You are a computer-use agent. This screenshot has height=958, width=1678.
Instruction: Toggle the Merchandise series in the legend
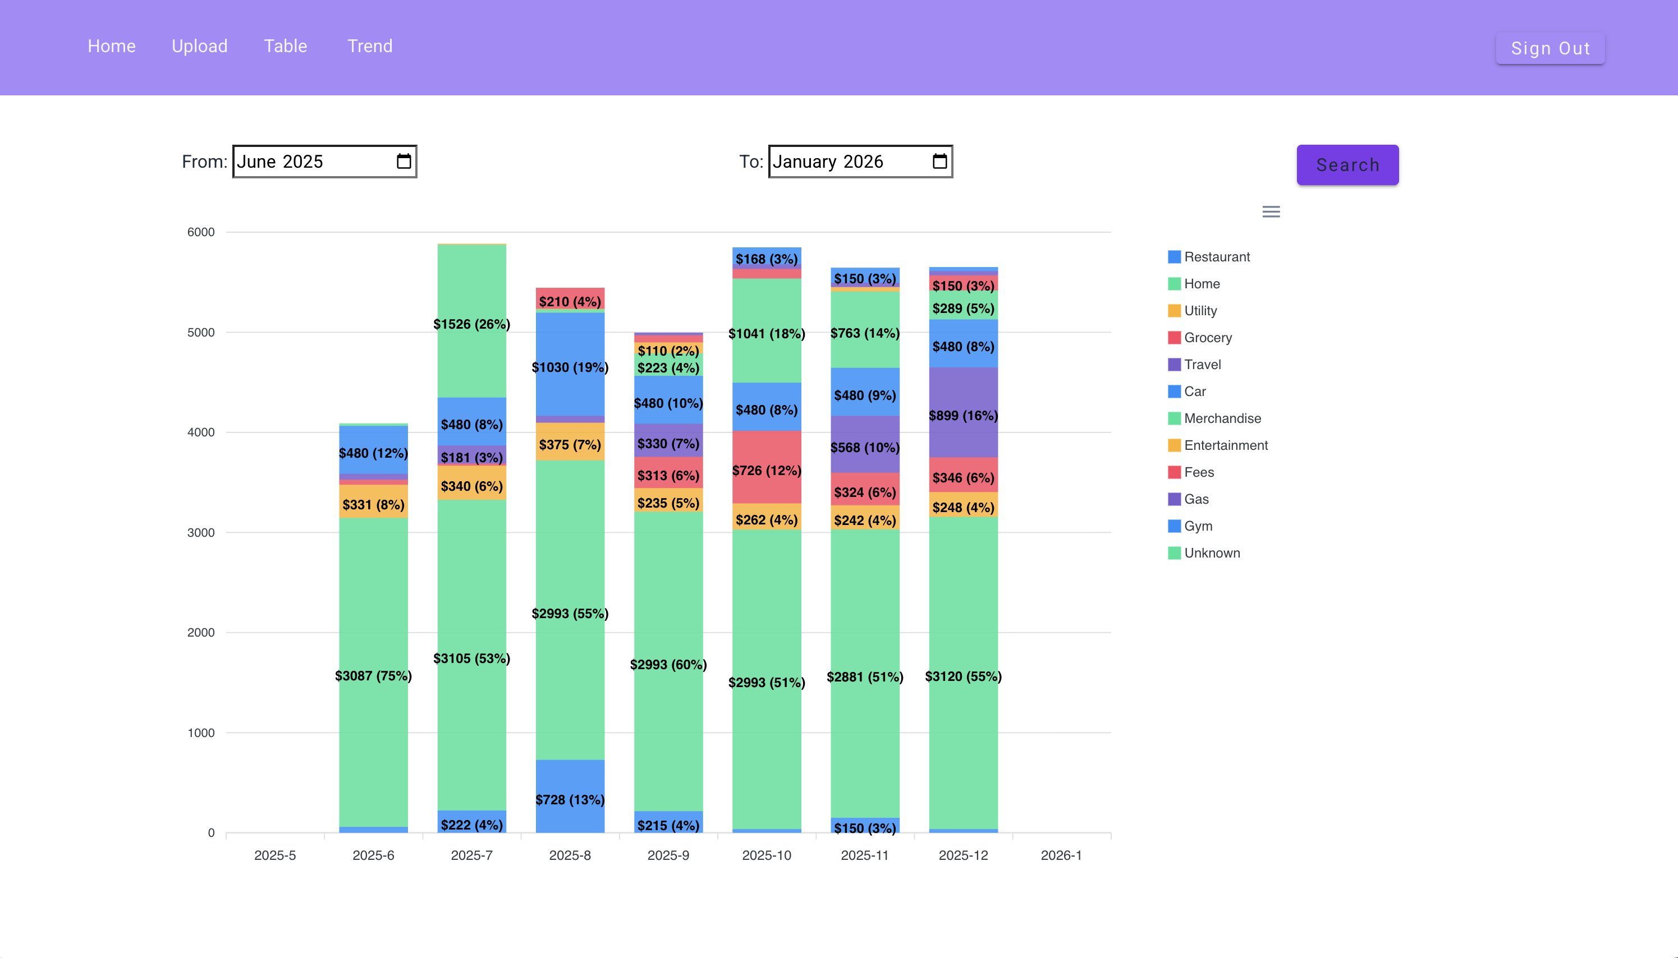(x=1222, y=418)
